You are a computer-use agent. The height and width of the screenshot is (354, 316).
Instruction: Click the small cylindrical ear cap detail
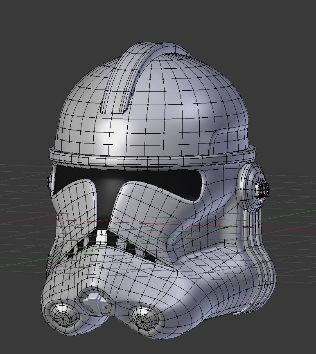[x=262, y=189]
